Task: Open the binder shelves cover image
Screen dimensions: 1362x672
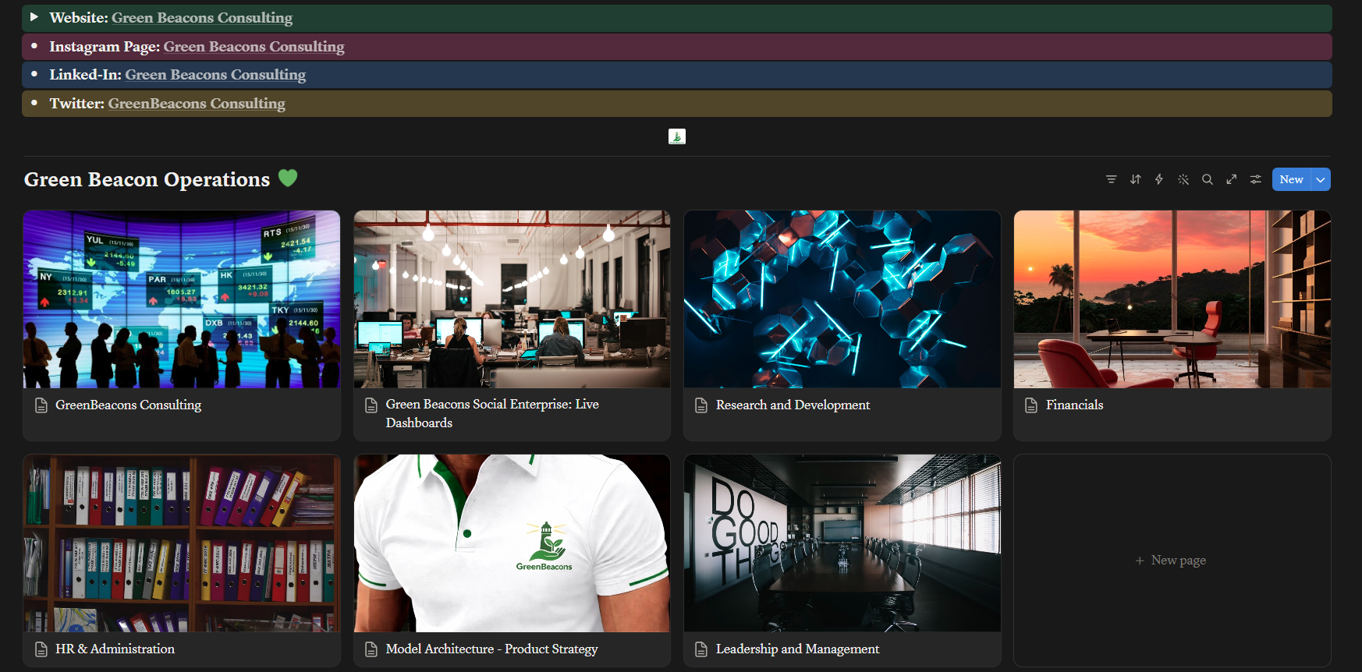Action: 182,543
